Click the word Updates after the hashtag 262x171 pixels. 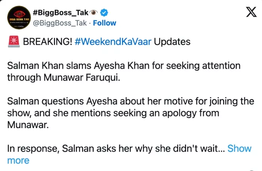click(172, 41)
